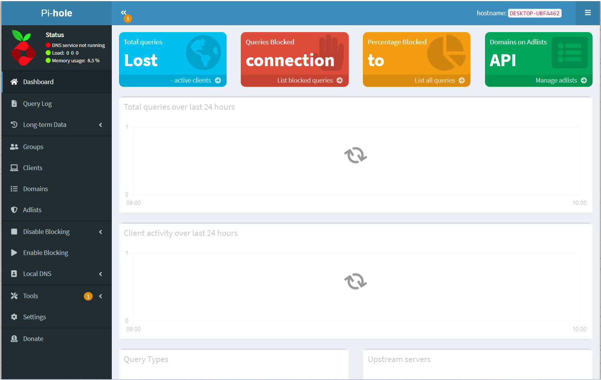Click the arrow icon beside Manage adlists
This screenshot has height=380, width=601.
point(584,80)
